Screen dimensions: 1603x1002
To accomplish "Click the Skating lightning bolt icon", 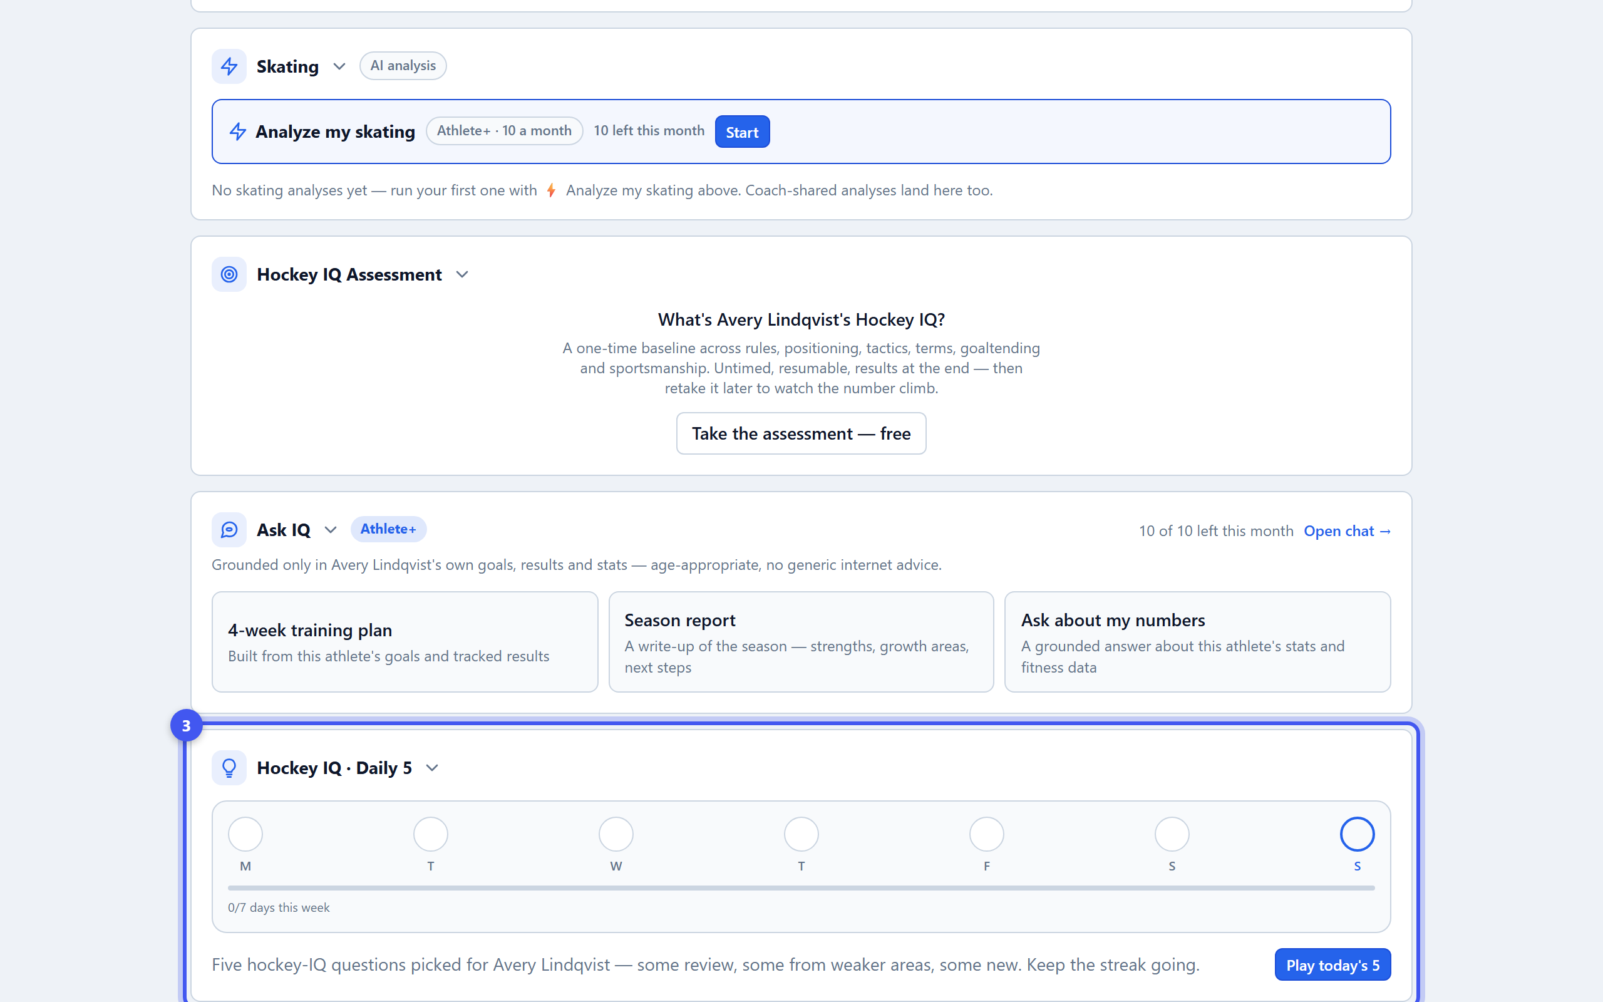I will pos(229,66).
